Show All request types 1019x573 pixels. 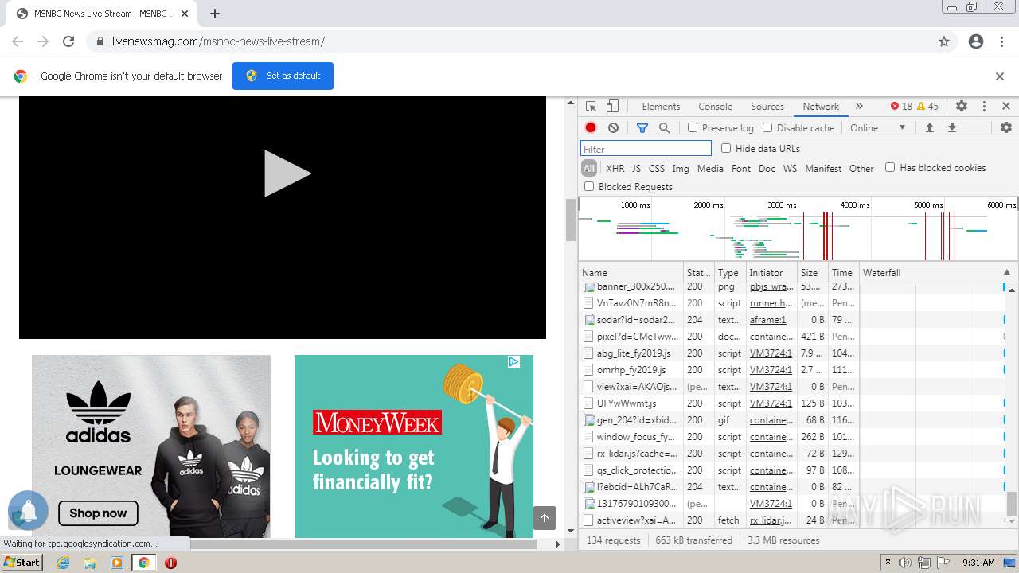589,168
